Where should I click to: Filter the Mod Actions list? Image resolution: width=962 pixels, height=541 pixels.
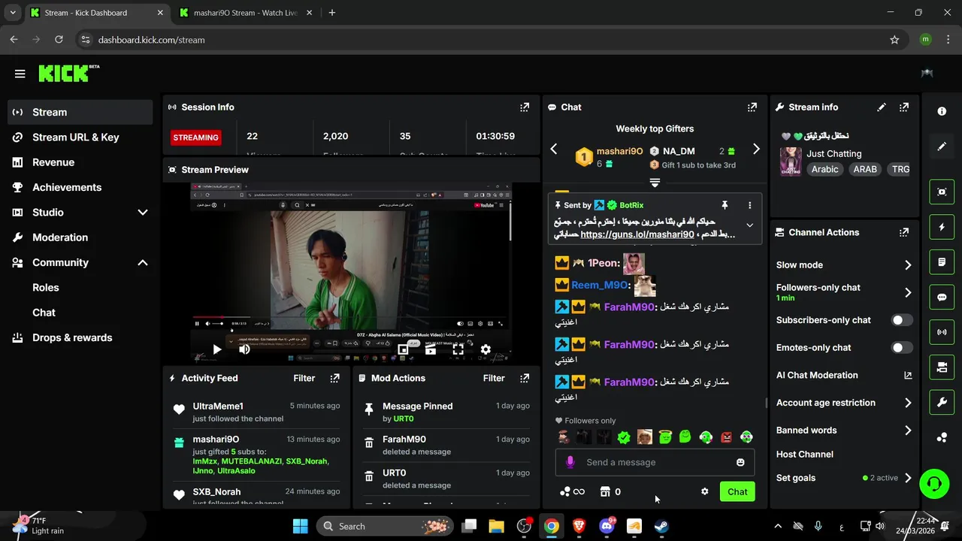(494, 378)
